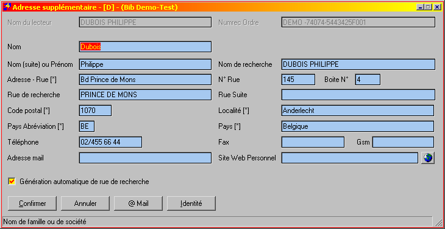The height and width of the screenshot is (229, 445).
Task: Click the empty Gsm field
Action: click(x=404, y=142)
